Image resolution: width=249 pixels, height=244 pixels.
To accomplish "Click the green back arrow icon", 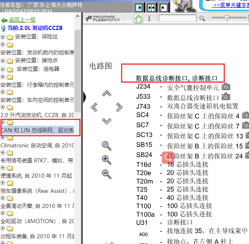I will point(4,20).
